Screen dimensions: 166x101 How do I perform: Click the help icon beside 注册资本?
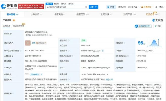coord(69,51)
